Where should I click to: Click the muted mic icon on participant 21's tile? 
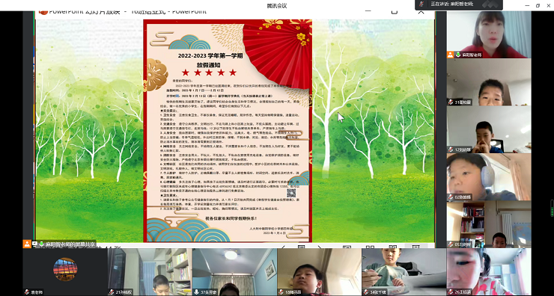(112, 292)
